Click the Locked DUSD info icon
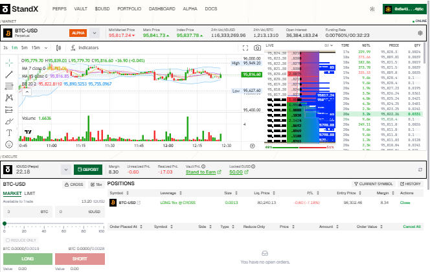Screen dimensions: 430x272 253,166
